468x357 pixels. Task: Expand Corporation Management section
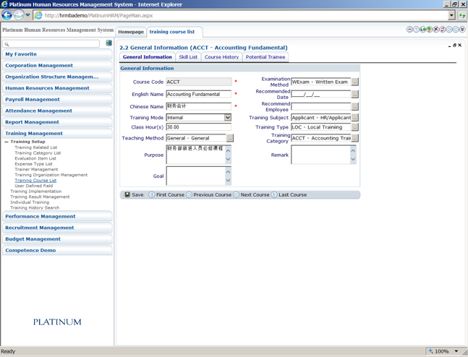click(57, 65)
